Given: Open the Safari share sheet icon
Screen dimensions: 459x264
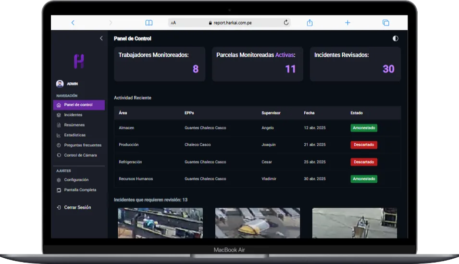Looking at the screenshot, I should click(310, 23).
